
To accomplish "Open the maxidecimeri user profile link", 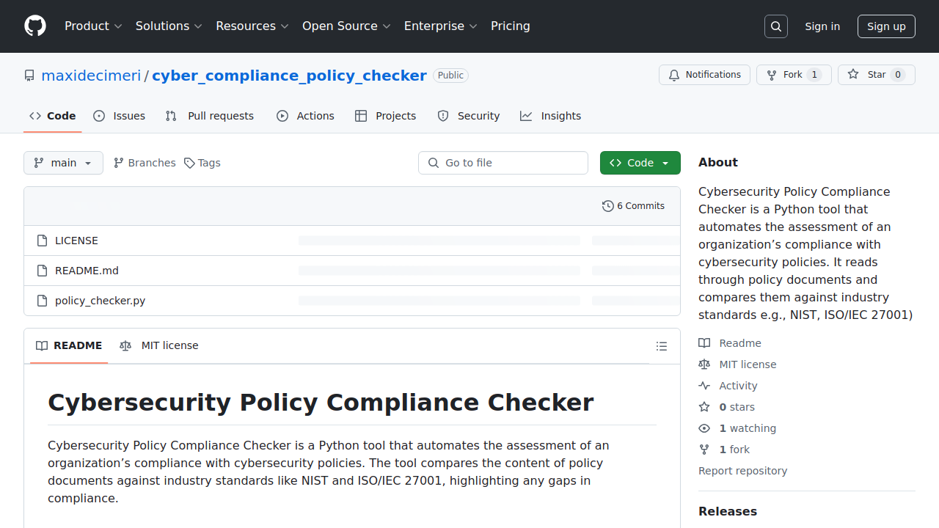I will [91, 76].
